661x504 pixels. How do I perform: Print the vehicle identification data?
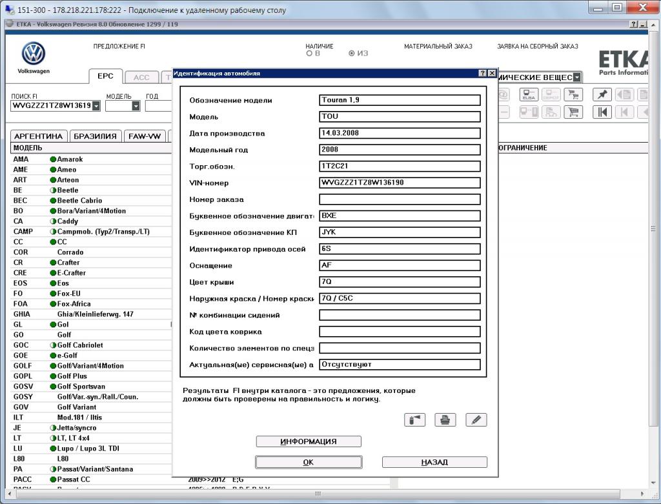click(445, 419)
